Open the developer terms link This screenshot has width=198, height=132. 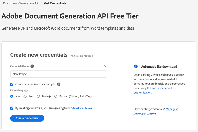82,108
